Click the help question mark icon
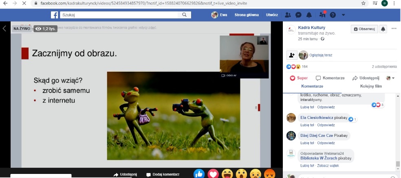 pyautogui.click(x=333, y=15)
